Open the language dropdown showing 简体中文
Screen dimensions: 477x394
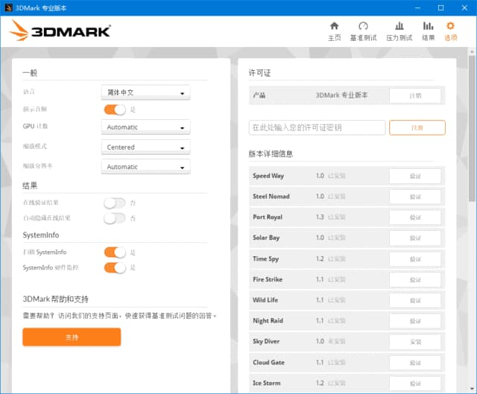point(145,93)
